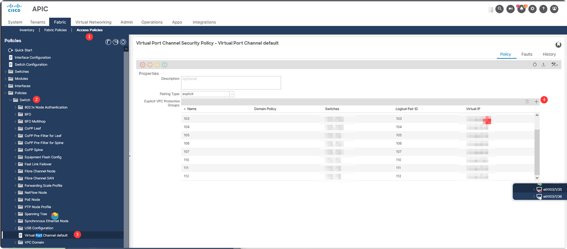Screen dimensions: 567x249
Task: Click the Logical Pair ID column header
Action: [407, 109]
